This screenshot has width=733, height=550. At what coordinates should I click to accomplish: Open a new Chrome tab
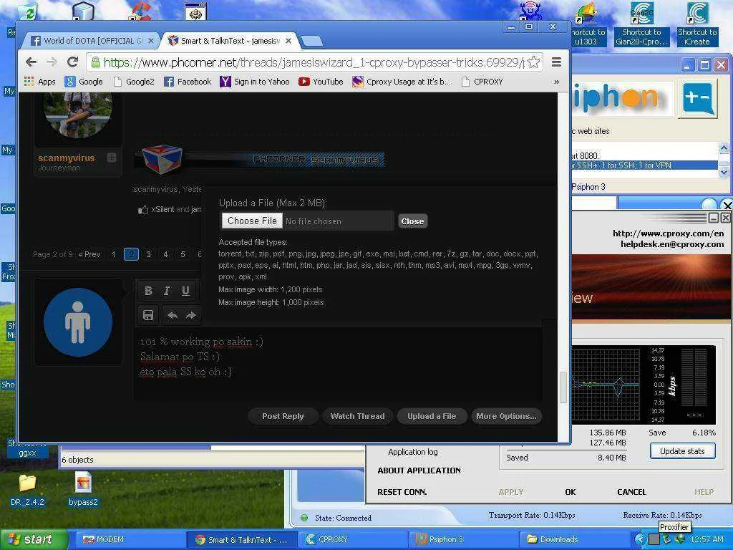click(x=311, y=41)
